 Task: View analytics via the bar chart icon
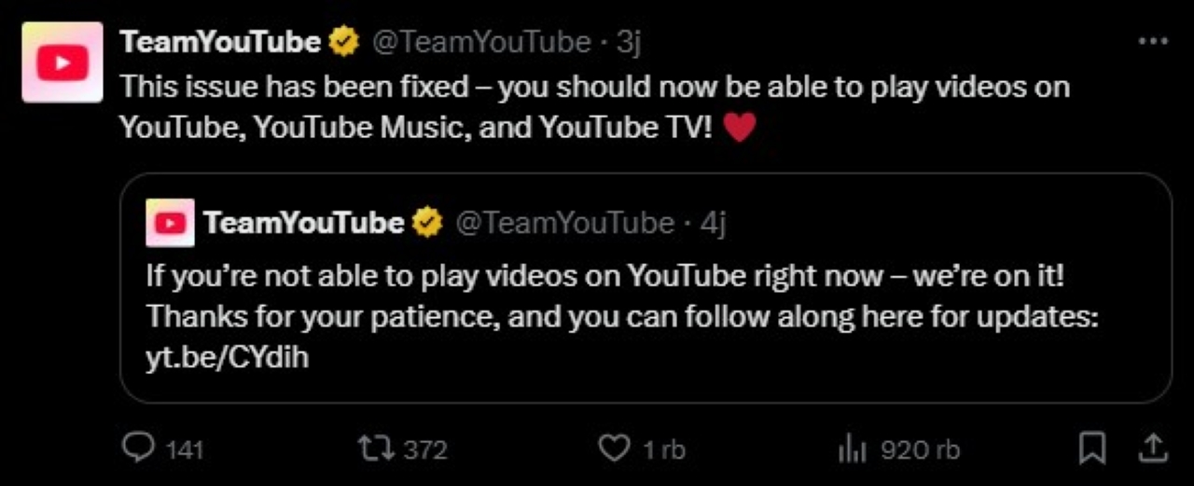coord(853,450)
